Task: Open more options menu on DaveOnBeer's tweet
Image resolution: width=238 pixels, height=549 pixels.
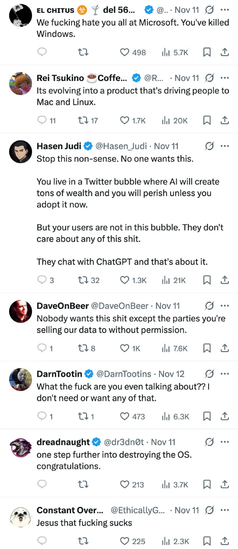Action: (225, 306)
